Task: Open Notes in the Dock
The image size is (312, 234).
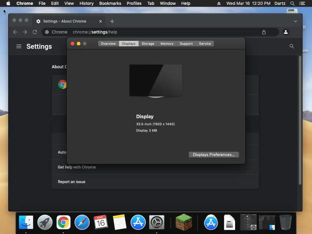Action: pyautogui.click(x=119, y=222)
